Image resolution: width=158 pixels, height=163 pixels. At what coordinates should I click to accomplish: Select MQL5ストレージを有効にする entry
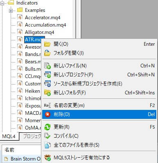99,158
